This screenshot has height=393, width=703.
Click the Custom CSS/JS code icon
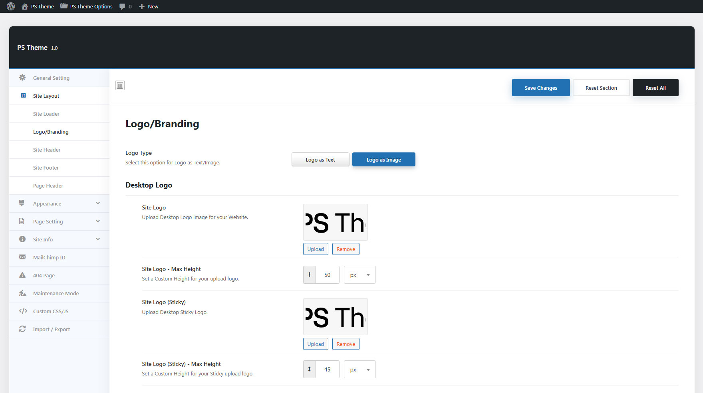click(x=23, y=311)
